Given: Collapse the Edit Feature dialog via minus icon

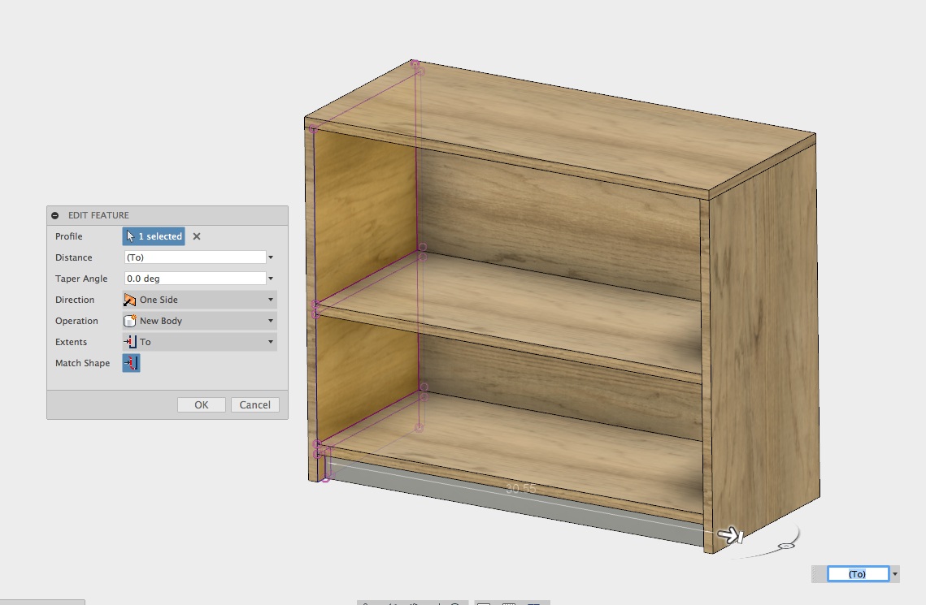Looking at the screenshot, I should point(54,214).
